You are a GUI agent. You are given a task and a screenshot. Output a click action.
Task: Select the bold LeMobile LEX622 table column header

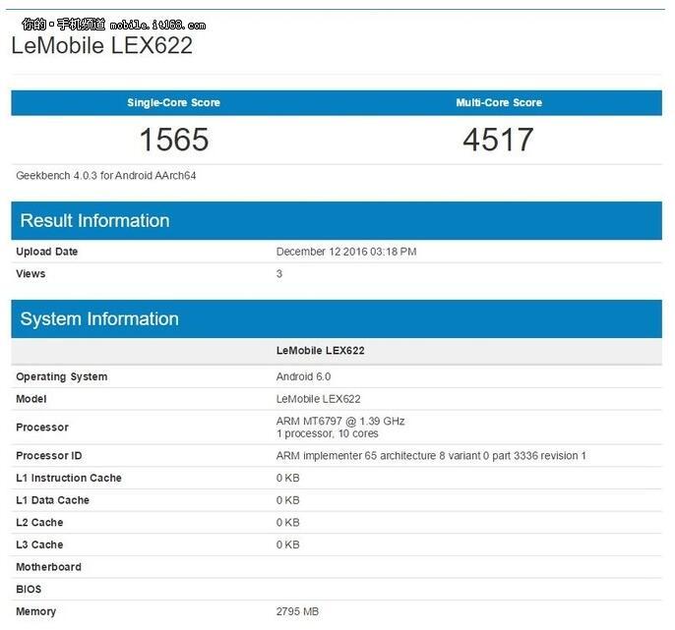(x=321, y=351)
